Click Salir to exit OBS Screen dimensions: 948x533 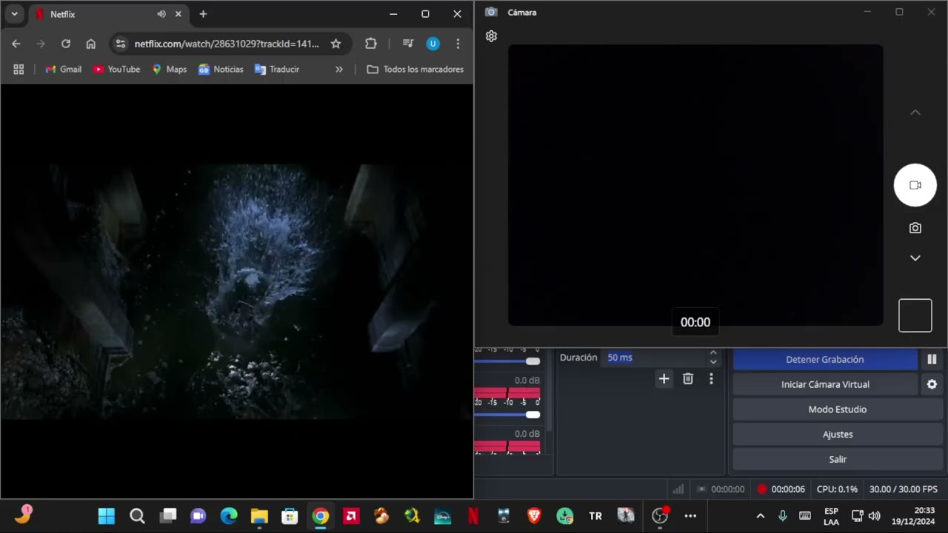837,460
